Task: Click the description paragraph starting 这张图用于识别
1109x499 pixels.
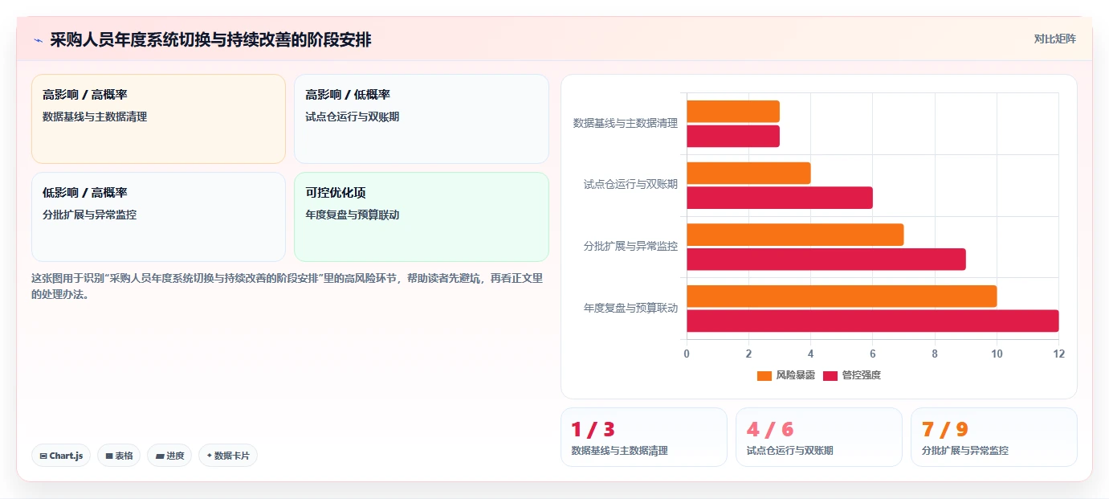Action: pos(287,286)
